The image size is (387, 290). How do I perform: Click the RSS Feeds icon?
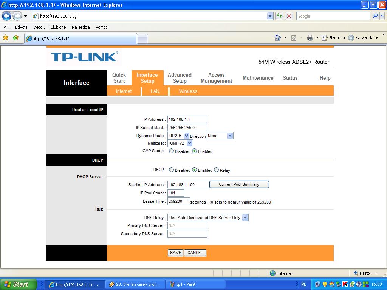coord(293,38)
